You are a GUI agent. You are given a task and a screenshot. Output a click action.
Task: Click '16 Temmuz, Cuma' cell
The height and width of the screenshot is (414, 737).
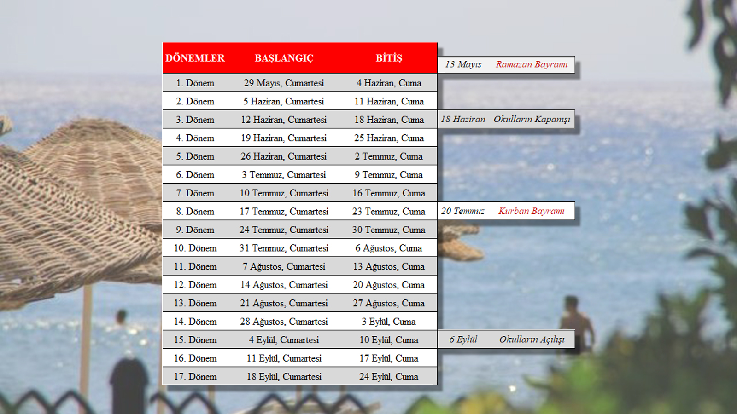pos(389,194)
